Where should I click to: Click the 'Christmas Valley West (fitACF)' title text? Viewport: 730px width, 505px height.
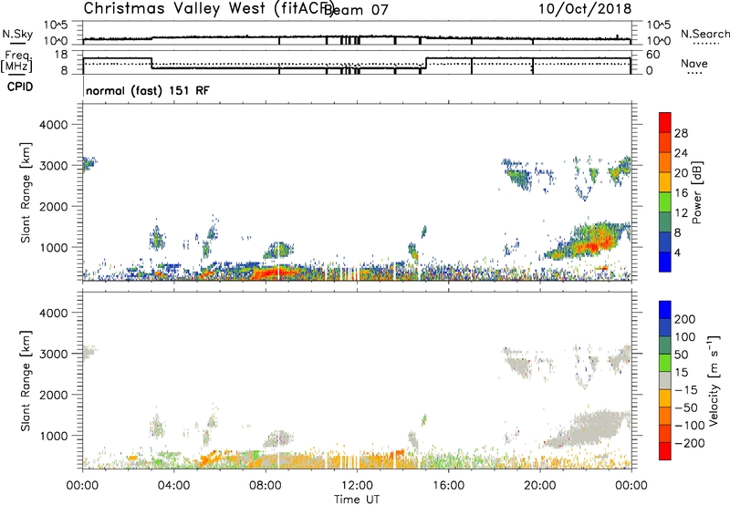click(208, 8)
